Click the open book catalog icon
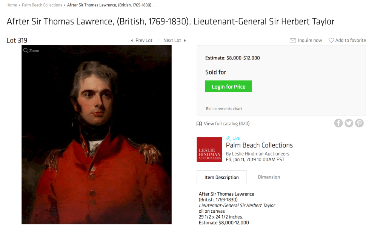Viewport: 386px width, 230px height. coord(199,124)
